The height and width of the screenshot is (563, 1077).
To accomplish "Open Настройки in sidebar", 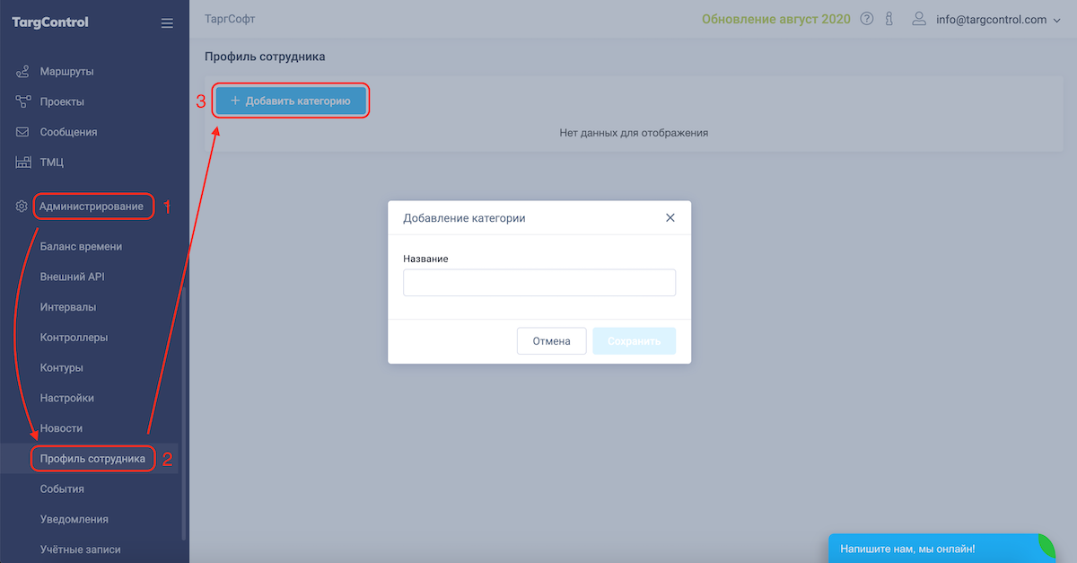I will tap(66, 398).
